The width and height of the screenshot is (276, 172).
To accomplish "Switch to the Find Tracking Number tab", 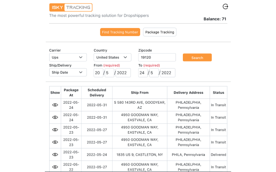I will coord(120,32).
